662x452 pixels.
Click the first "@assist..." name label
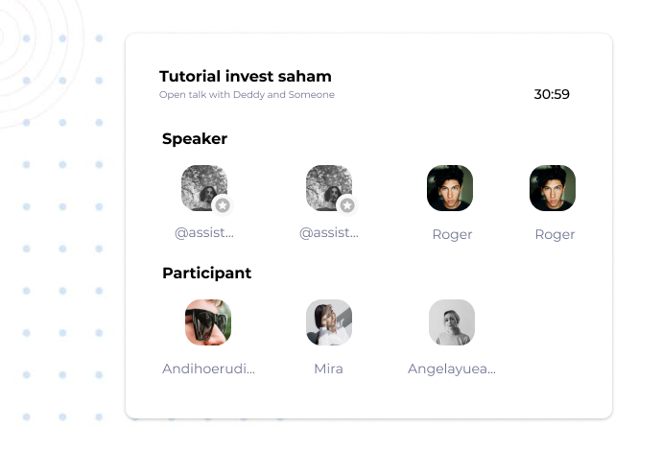[x=204, y=233]
